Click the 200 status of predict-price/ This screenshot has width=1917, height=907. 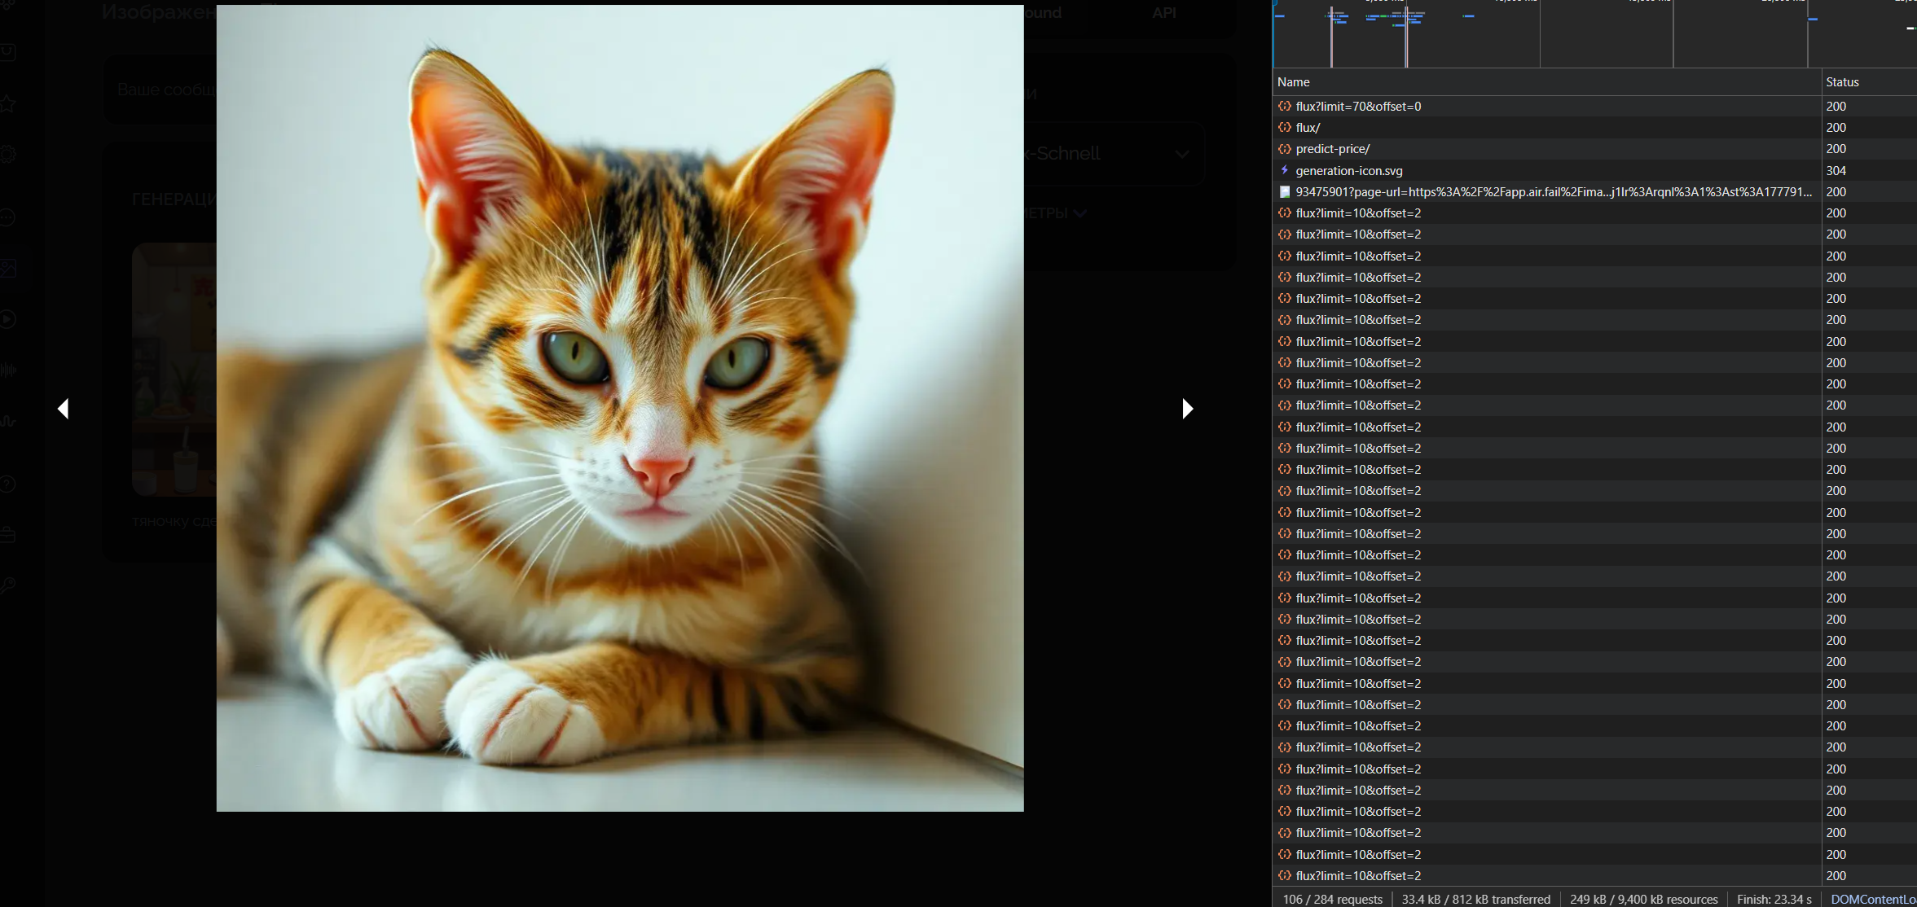[x=1836, y=149]
